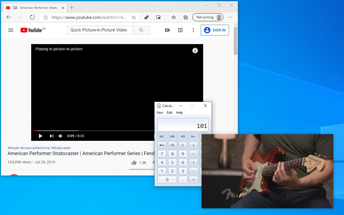The image size is (344, 215).
Task: Mute the video volume
Action: tap(60, 136)
